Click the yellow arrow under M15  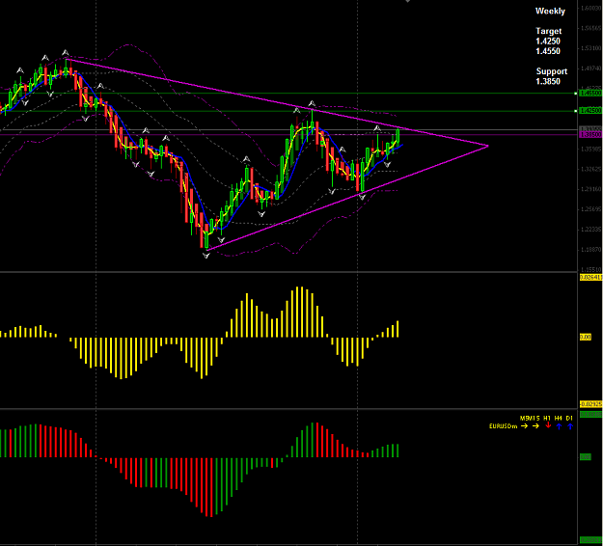pos(535,426)
